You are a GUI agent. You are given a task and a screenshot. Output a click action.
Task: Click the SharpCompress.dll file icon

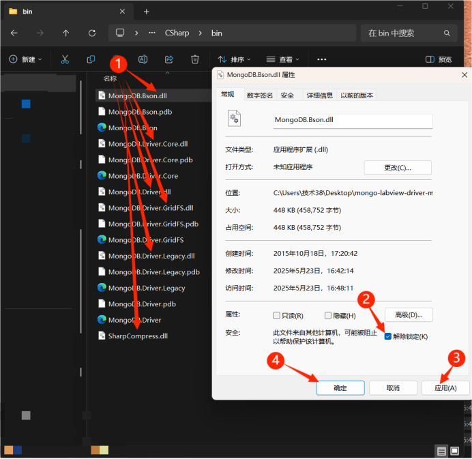click(102, 336)
